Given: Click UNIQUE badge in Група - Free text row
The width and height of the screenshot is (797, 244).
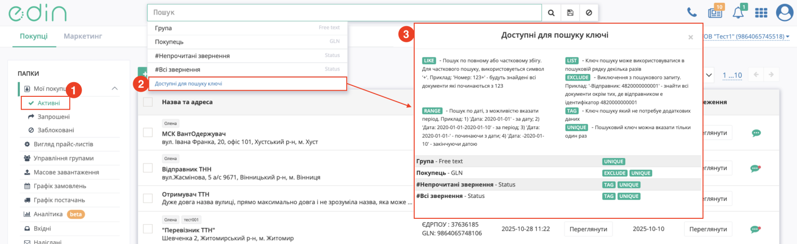Looking at the screenshot, I should (614, 162).
